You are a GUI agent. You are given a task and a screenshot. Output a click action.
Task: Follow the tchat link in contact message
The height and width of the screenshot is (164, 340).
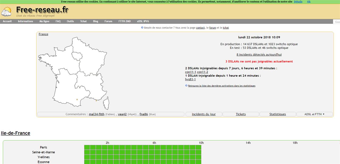(x=226, y=28)
